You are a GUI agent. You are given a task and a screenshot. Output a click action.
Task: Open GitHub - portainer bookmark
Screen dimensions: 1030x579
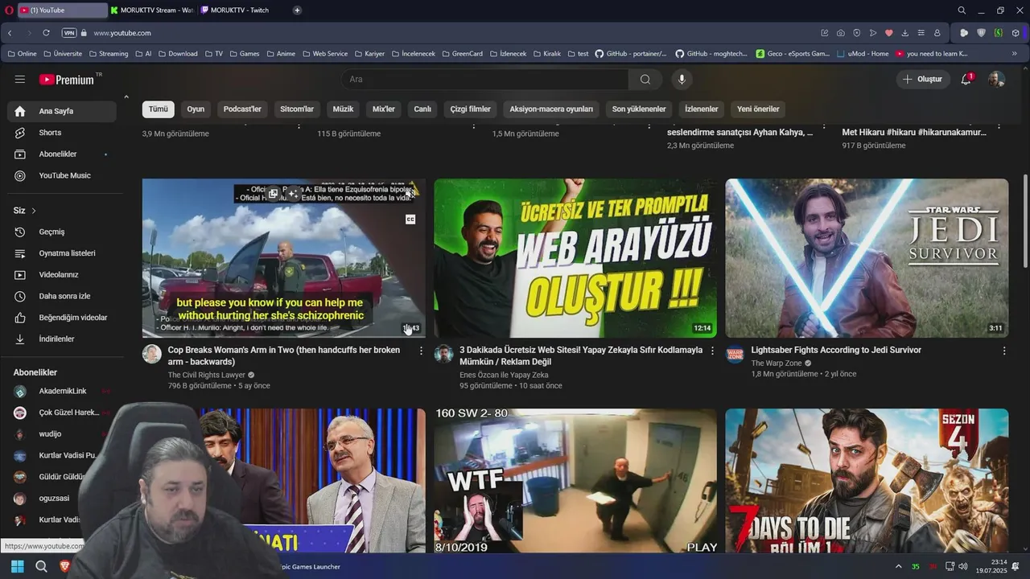click(x=631, y=54)
